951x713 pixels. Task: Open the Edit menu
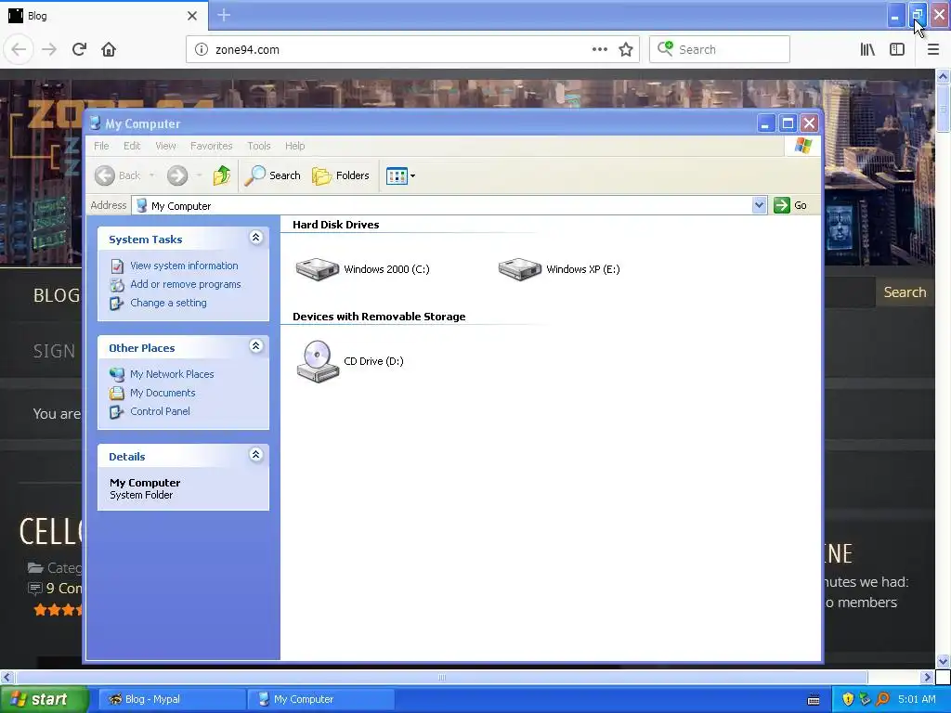tap(132, 146)
